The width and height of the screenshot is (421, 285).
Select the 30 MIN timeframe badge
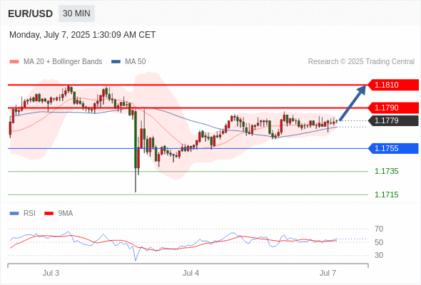click(x=76, y=14)
